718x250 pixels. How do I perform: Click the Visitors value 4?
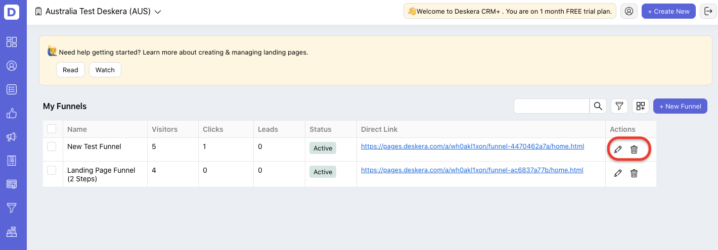(x=154, y=170)
